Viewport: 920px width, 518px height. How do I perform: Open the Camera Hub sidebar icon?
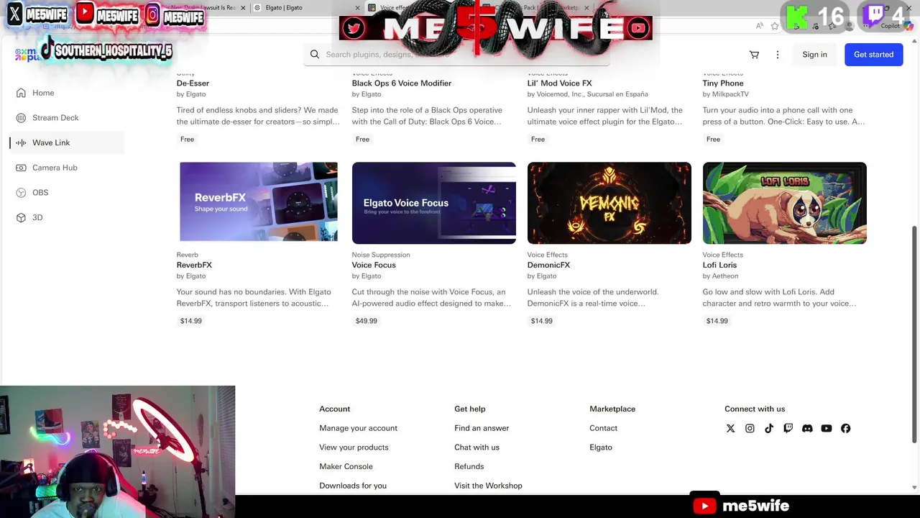[x=21, y=168]
